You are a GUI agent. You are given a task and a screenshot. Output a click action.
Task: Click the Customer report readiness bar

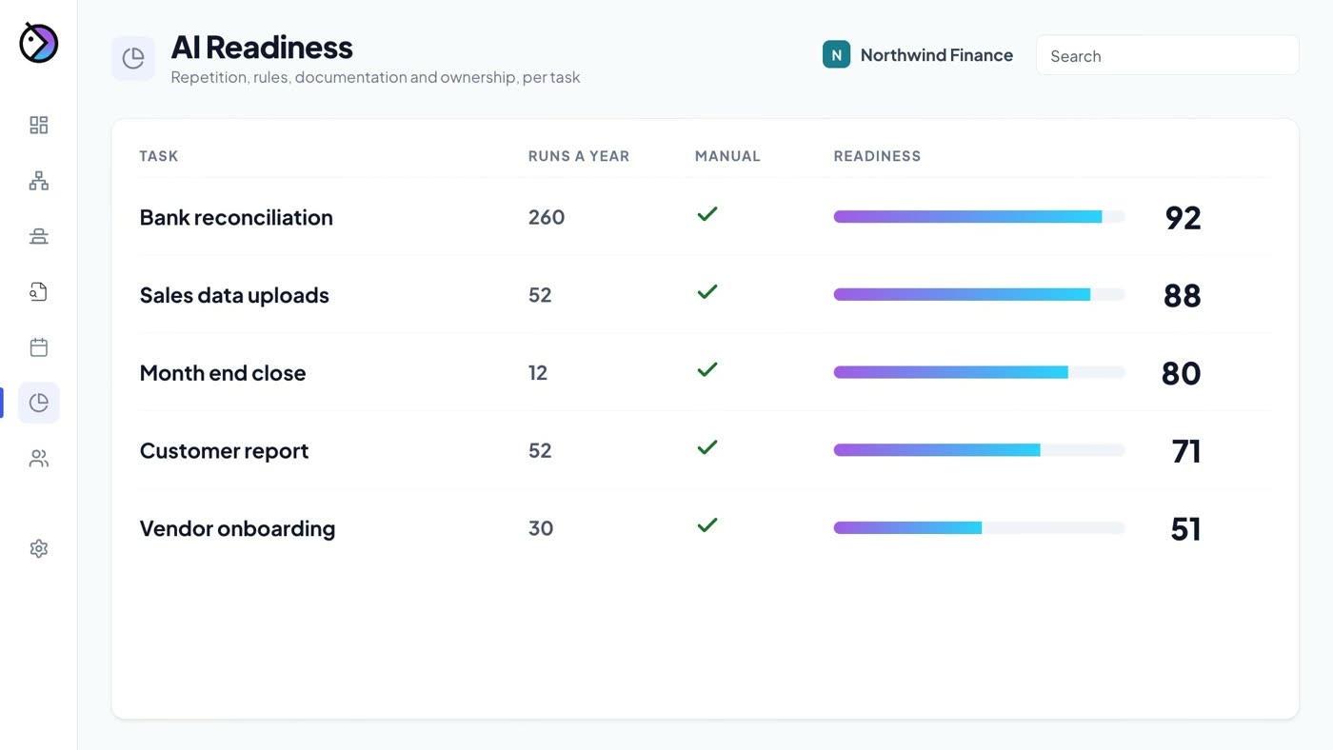click(979, 450)
